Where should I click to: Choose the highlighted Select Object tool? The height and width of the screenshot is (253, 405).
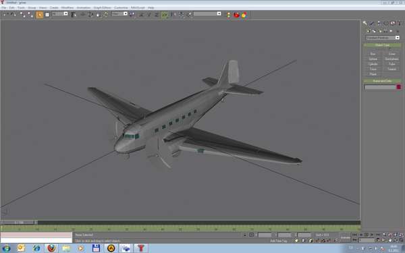[40, 15]
